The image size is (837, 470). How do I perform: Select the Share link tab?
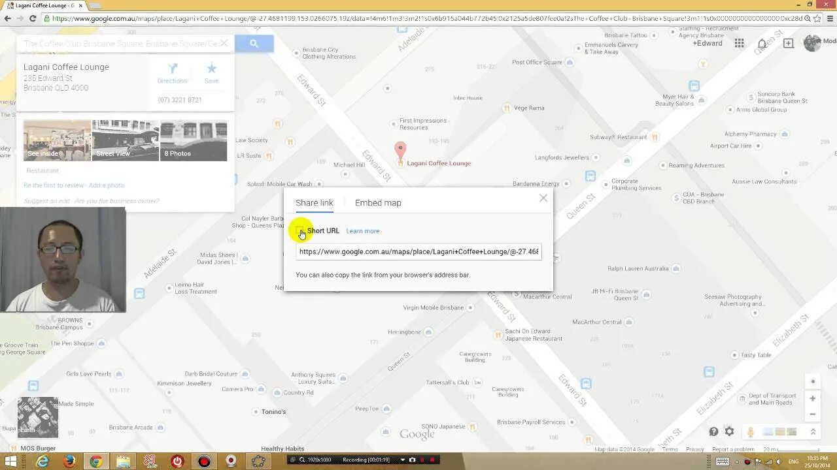(315, 203)
